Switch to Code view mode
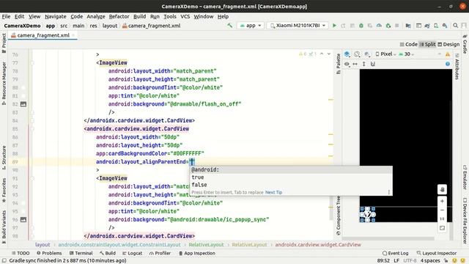The height and width of the screenshot is (264, 469). coord(409,44)
